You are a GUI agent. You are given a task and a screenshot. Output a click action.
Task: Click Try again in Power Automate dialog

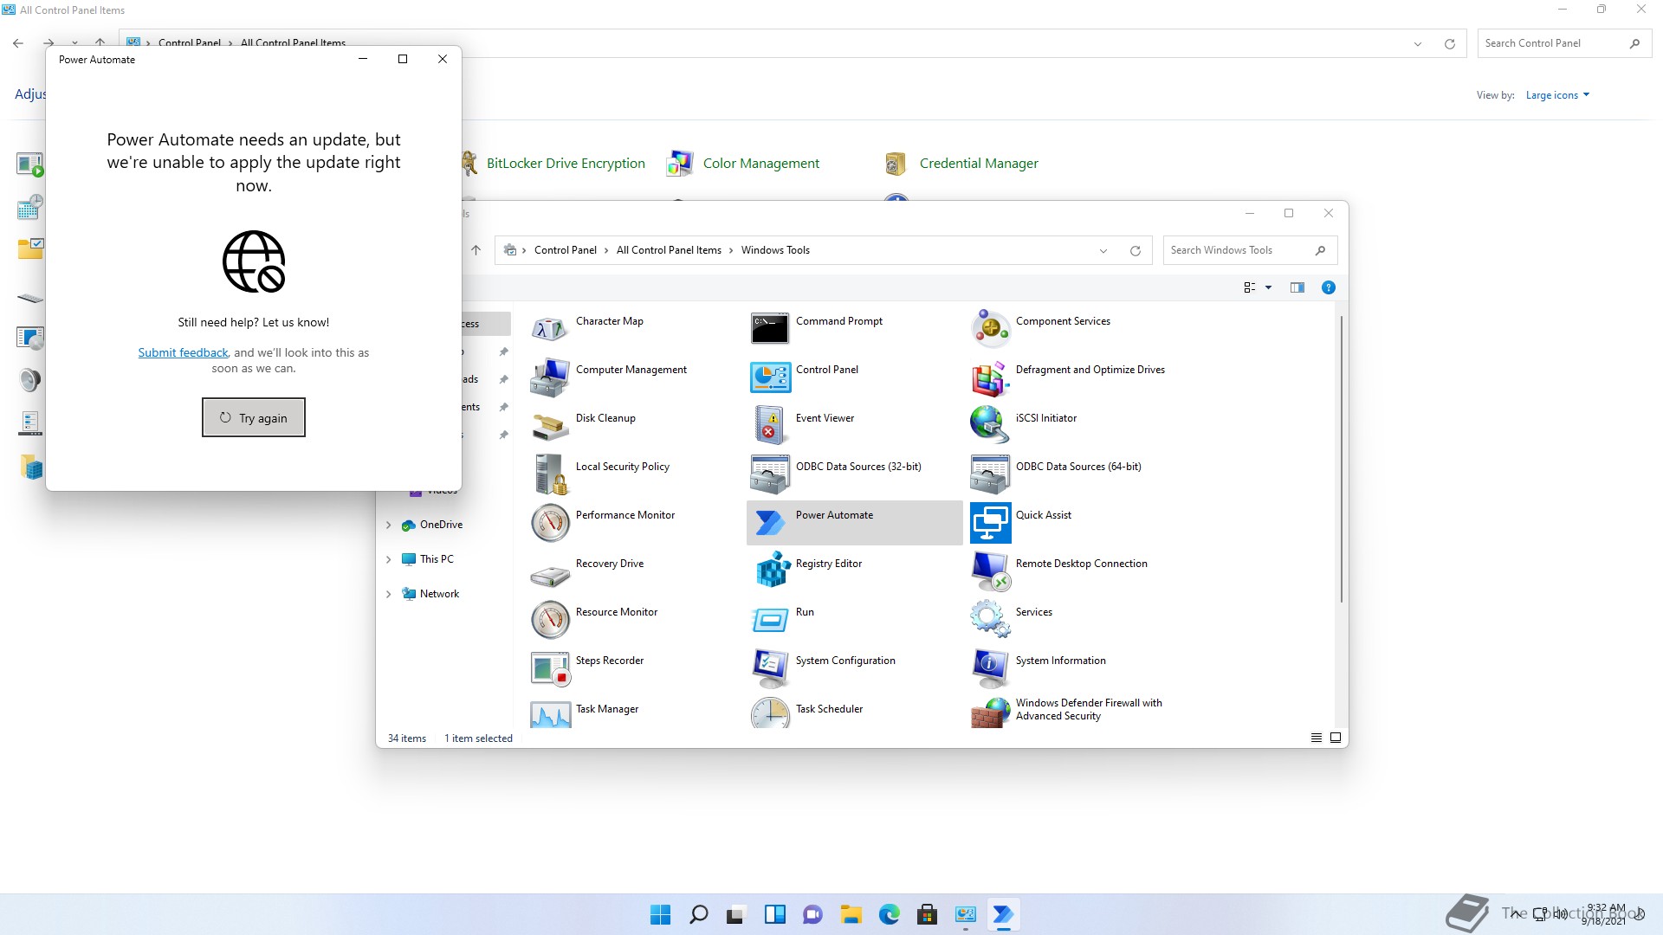(254, 417)
